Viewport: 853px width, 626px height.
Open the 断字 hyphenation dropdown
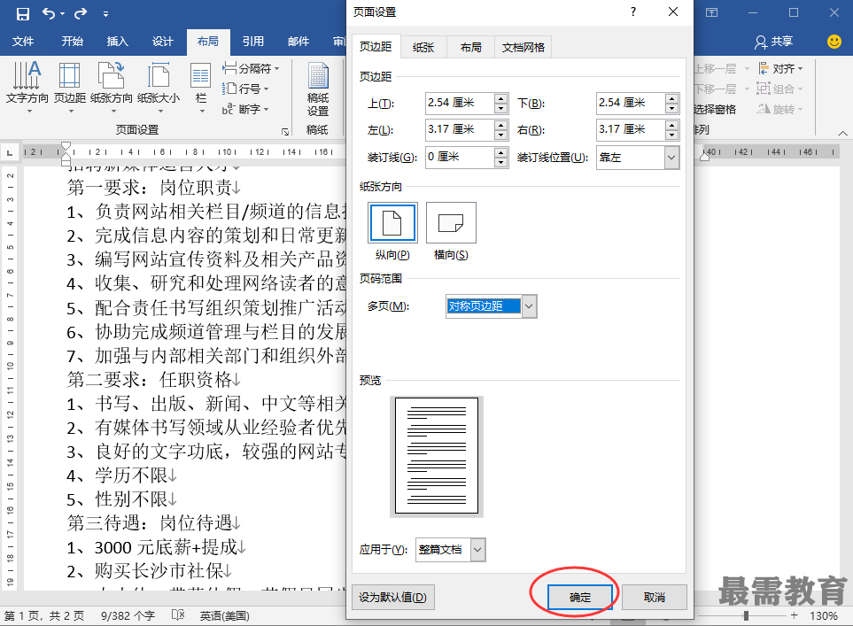click(245, 109)
